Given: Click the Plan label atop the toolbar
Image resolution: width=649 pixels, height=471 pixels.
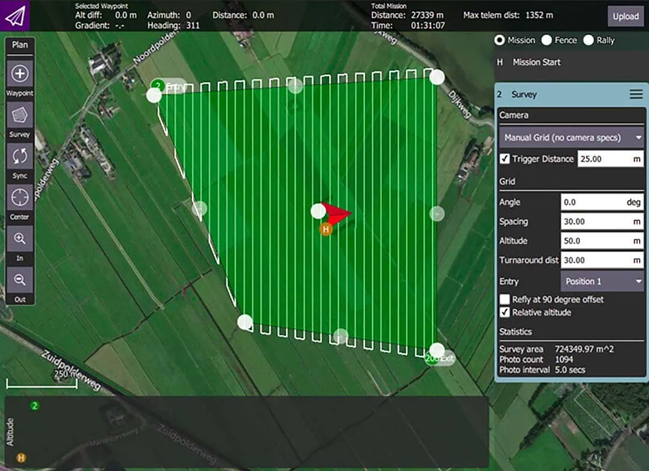Looking at the screenshot, I should (19, 45).
